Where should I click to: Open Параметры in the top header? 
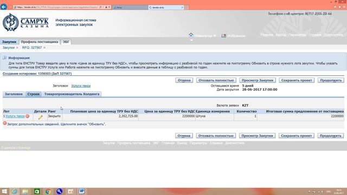pyautogui.click(x=297, y=35)
